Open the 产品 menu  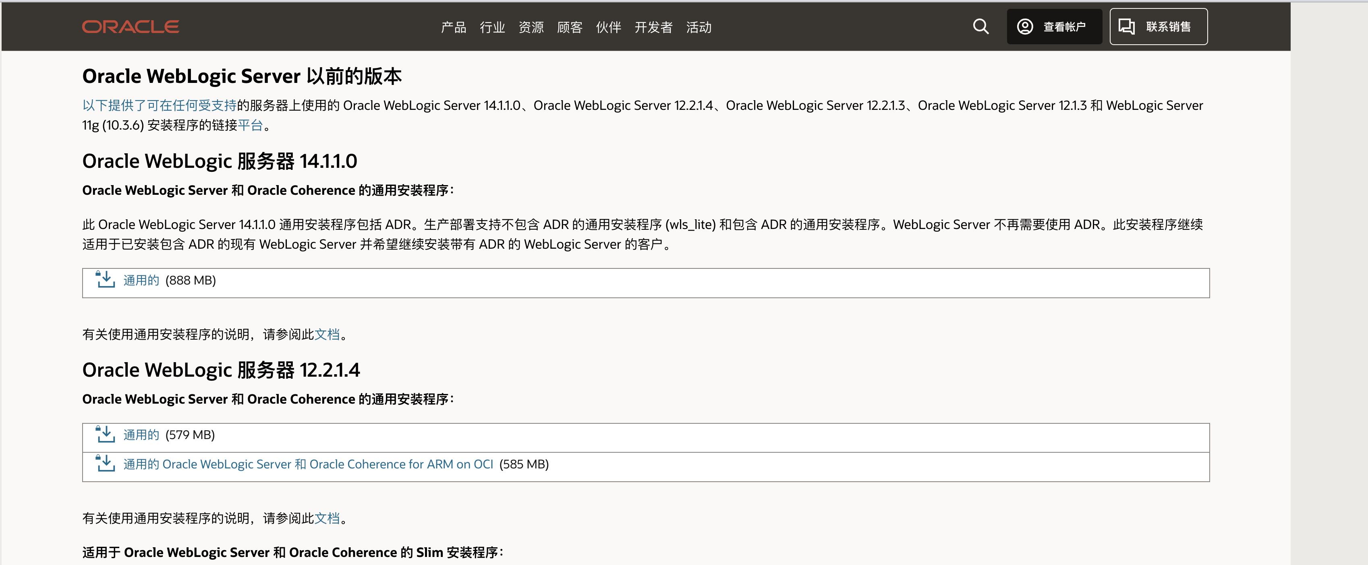pyautogui.click(x=454, y=27)
